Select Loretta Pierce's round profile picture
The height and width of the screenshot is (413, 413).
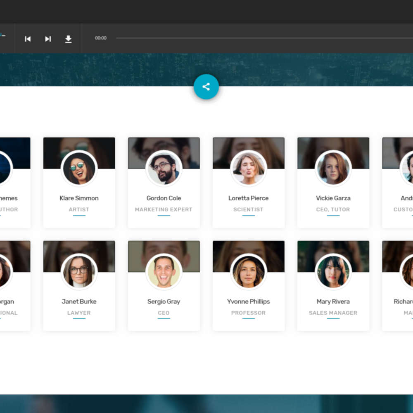(x=249, y=169)
